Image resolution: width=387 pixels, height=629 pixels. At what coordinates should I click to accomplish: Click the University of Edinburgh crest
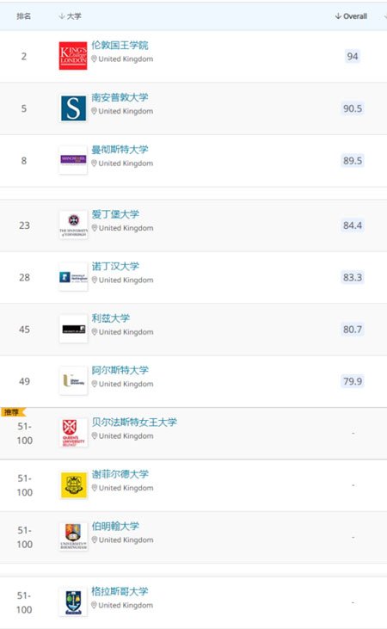pos(73,225)
